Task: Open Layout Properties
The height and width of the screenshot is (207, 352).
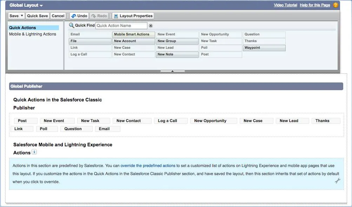Action: 133,16
